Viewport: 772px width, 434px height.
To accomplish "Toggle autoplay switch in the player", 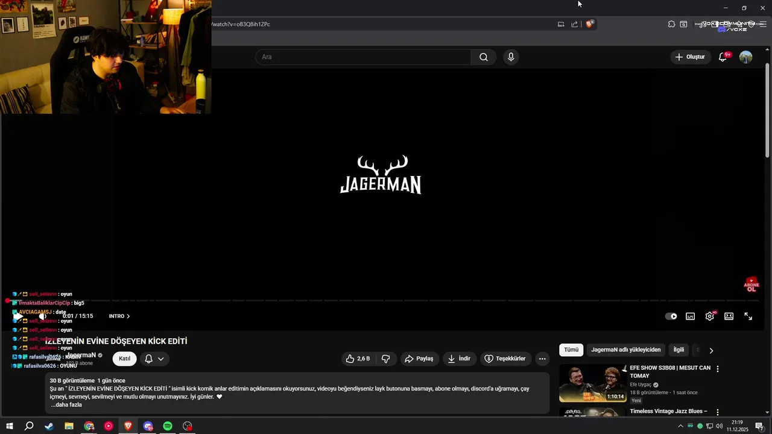I will click(x=671, y=316).
